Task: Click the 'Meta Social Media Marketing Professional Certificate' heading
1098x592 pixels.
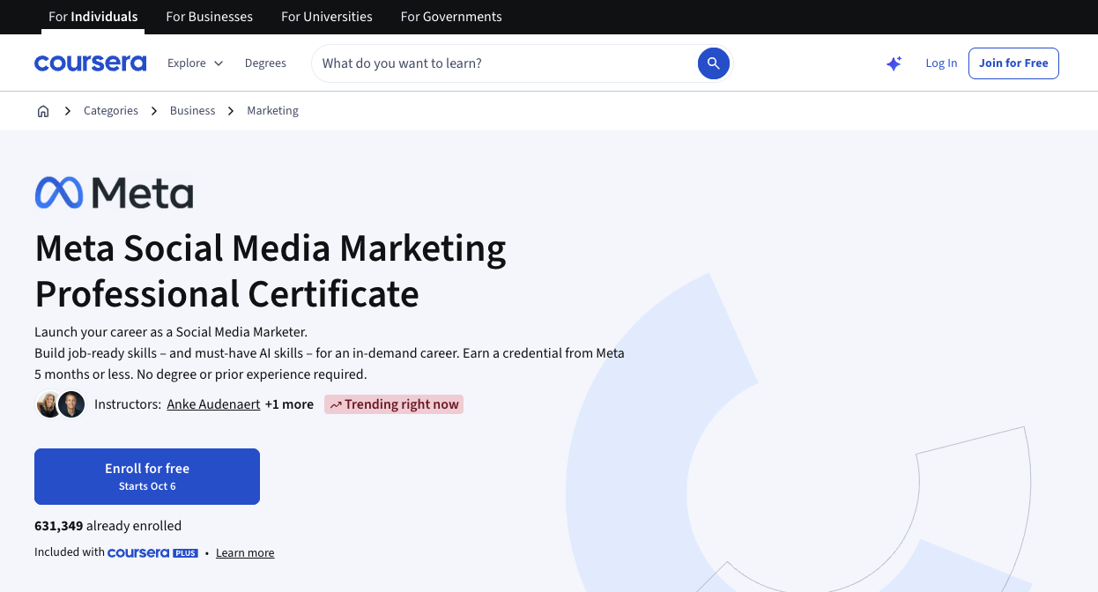Action: coord(271,271)
